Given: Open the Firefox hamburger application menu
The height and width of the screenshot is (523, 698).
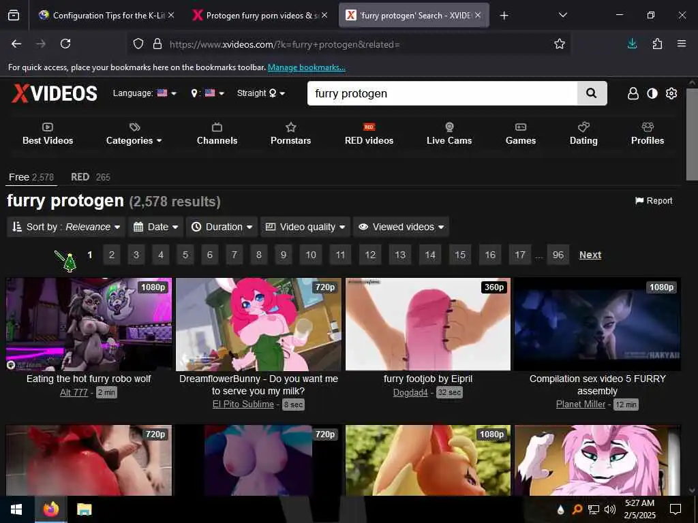Looking at the screenshot, I should pos(682,44).
